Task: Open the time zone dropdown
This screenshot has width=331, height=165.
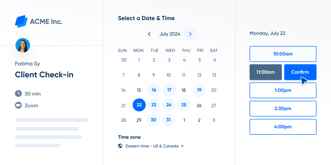Action: (x=182, y=146)
